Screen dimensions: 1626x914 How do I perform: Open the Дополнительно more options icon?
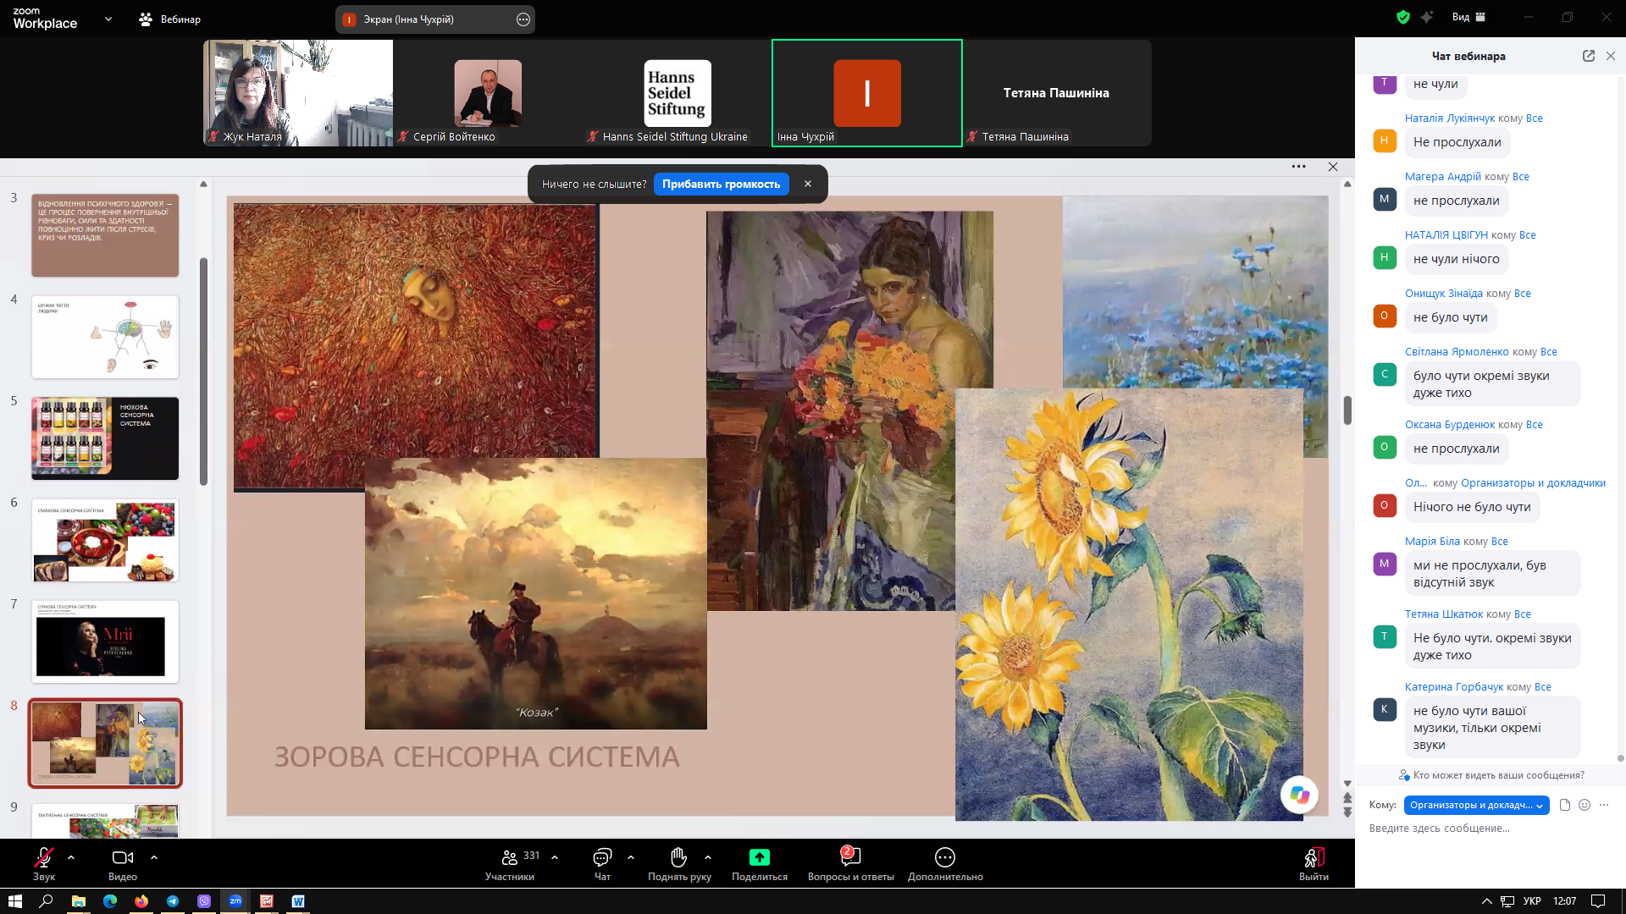(x=945, y=857)
